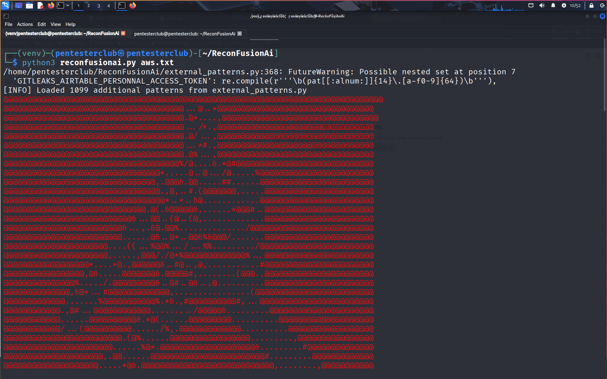
Task: Open the file manager from the panel
Action: pyautogui.click(x=29, y=5)
